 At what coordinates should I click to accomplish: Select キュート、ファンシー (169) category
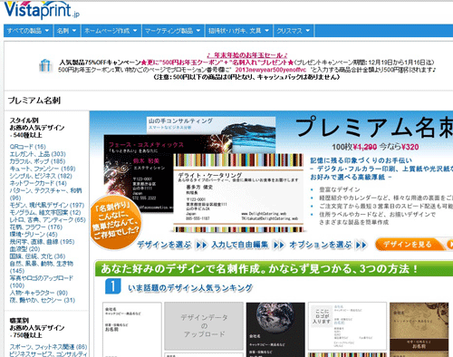(43, 169)
